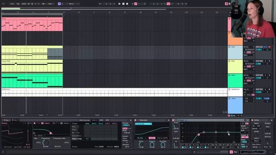The height and width of the screenshot is (155, 276).
Task: Open EQ band 1 filter type chooser
Action: click(x=184, y=145)
